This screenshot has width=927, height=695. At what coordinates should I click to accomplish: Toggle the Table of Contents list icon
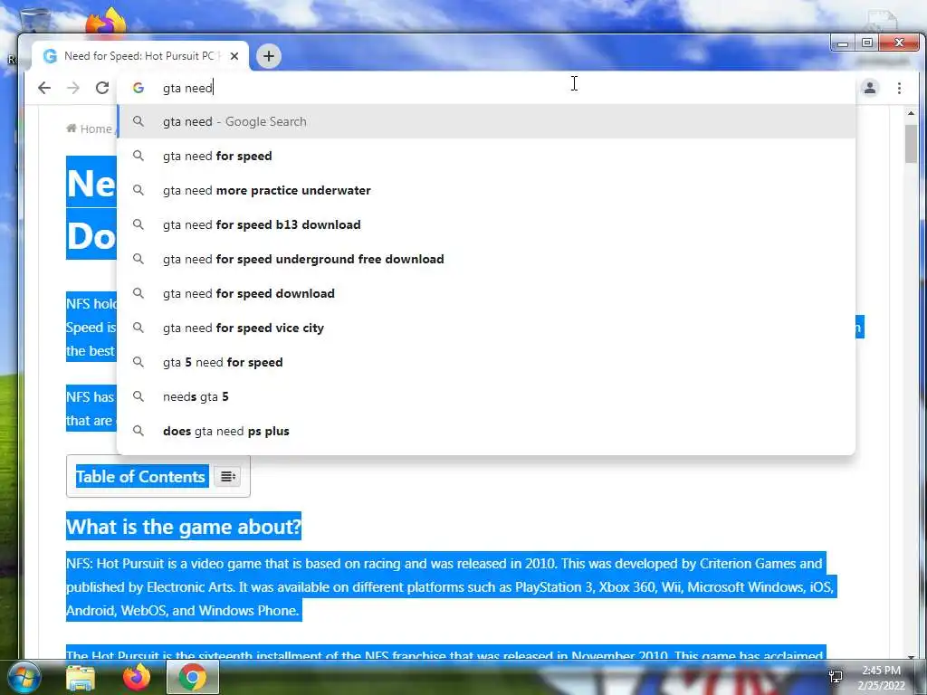pos(228,476)
